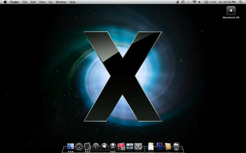Open the battery status menu
Screen dimensions: 246x153
(210, 2)
